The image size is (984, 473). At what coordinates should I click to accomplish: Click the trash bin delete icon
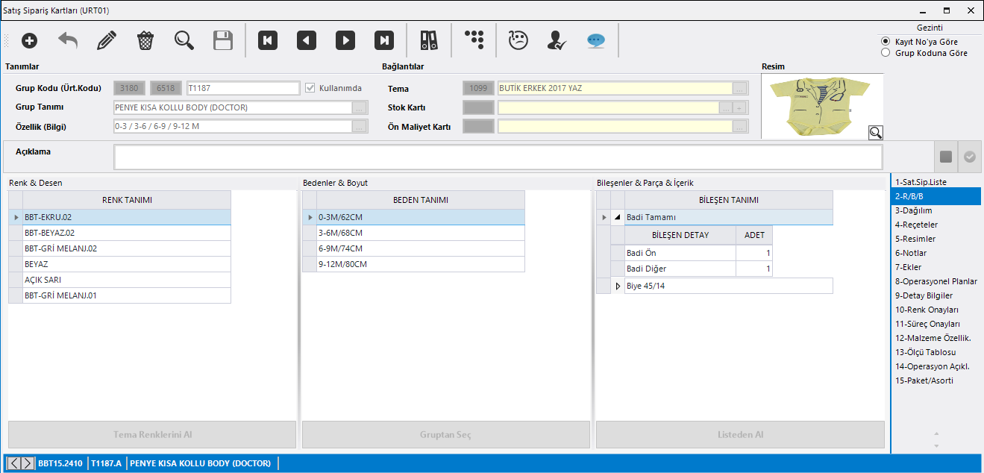[145, 41]
